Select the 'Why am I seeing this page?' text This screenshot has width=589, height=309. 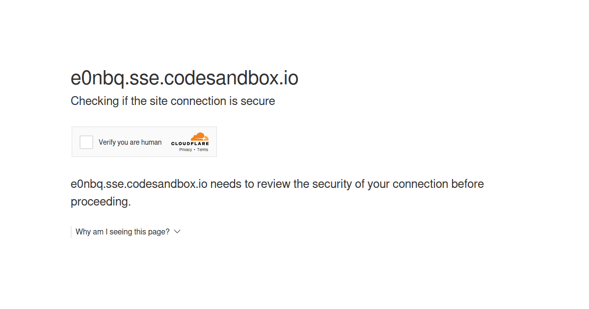123,231
